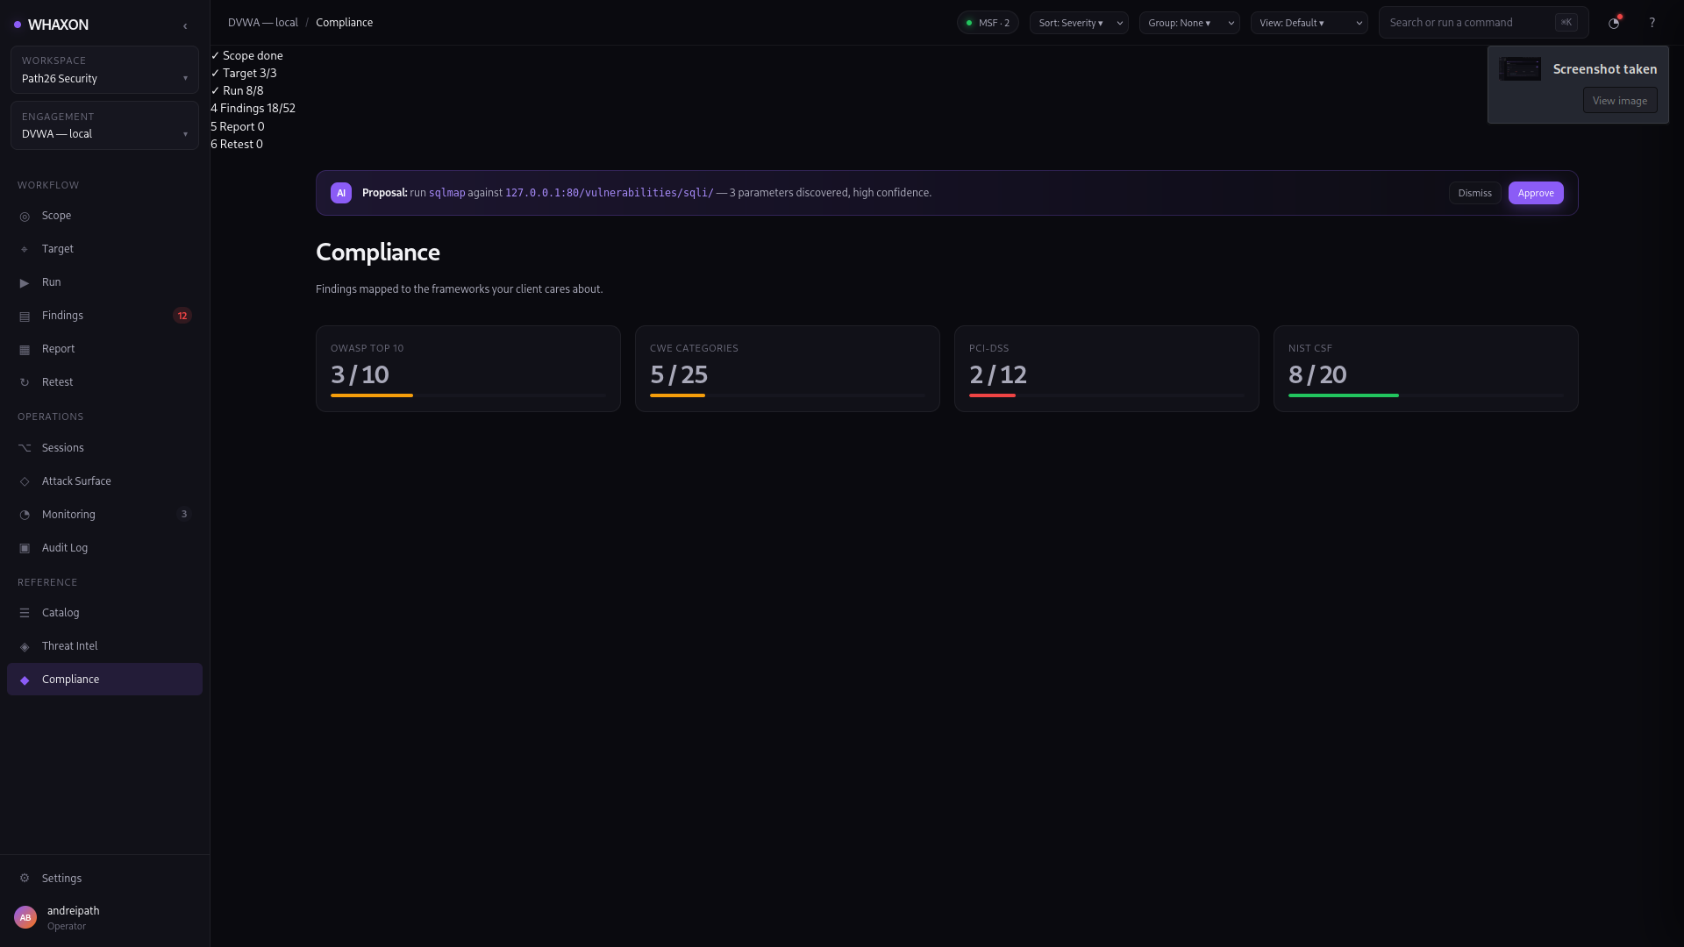Click the Threat Intel icon
The width and height of the screenshot is (1684, 947).
point(25,646)
